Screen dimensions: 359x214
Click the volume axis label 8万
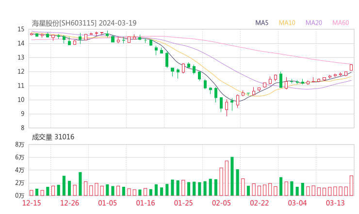click(x=20, y=144)
